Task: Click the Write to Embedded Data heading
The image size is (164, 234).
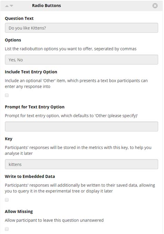Action: coord(30,176)
